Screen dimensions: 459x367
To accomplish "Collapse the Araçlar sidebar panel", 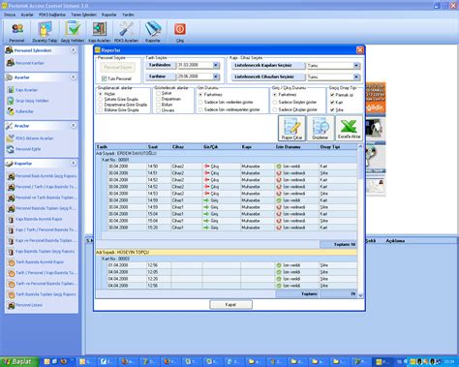I will point(74,125).
